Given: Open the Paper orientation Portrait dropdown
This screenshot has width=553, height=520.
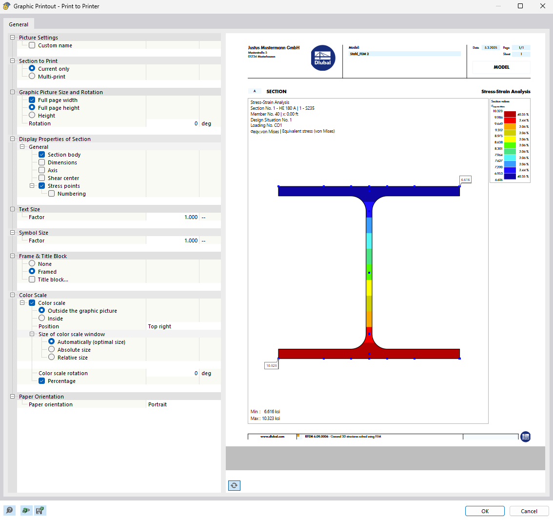Looking at the screenshot, I should (x=183, y=404).
